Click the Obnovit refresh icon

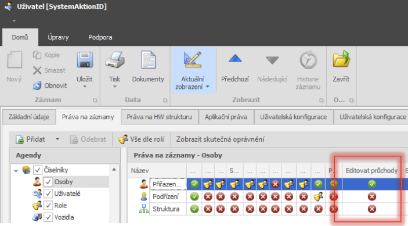pos(37,85)
